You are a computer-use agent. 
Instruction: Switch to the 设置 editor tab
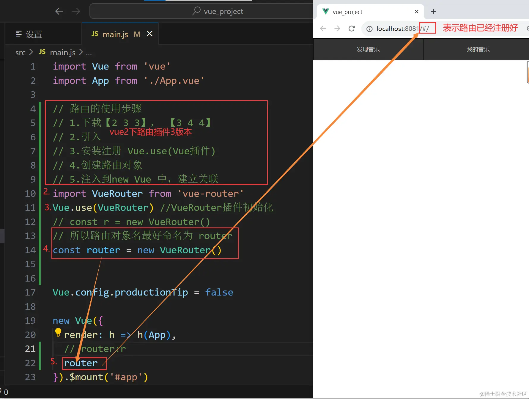pyautogui.click(x=43, y=34)
